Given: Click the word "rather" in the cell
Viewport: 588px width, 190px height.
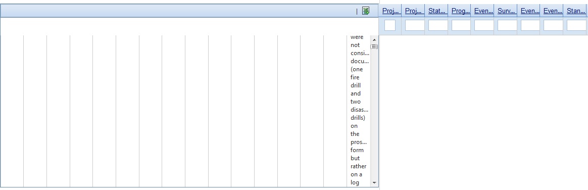Looking at the screenshot, I should pyautogui.click(x=359, y=166).
